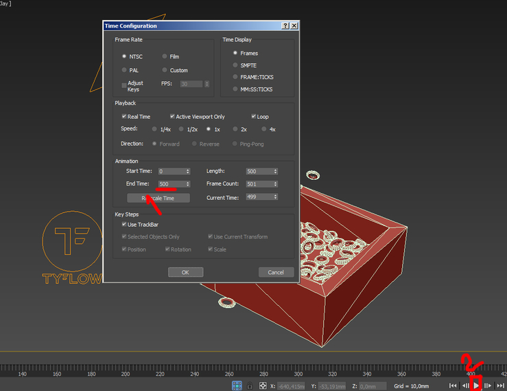507x391 pixels.
Task: Set playback speed to 1/4x
Action: 154,129
